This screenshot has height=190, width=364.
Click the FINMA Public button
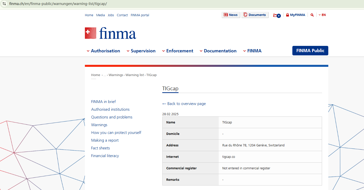click(x=310, y=51)
